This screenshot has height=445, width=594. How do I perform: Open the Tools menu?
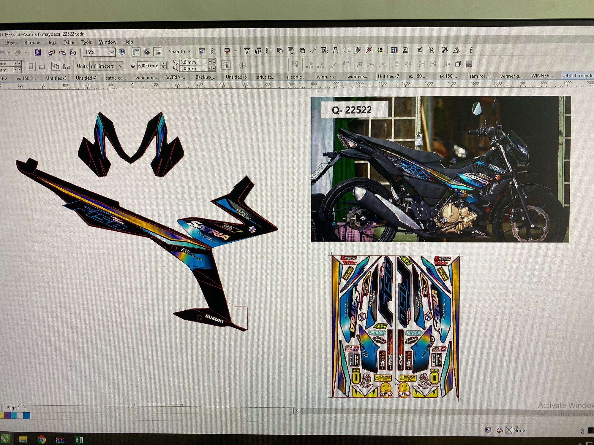pos(86,42)
